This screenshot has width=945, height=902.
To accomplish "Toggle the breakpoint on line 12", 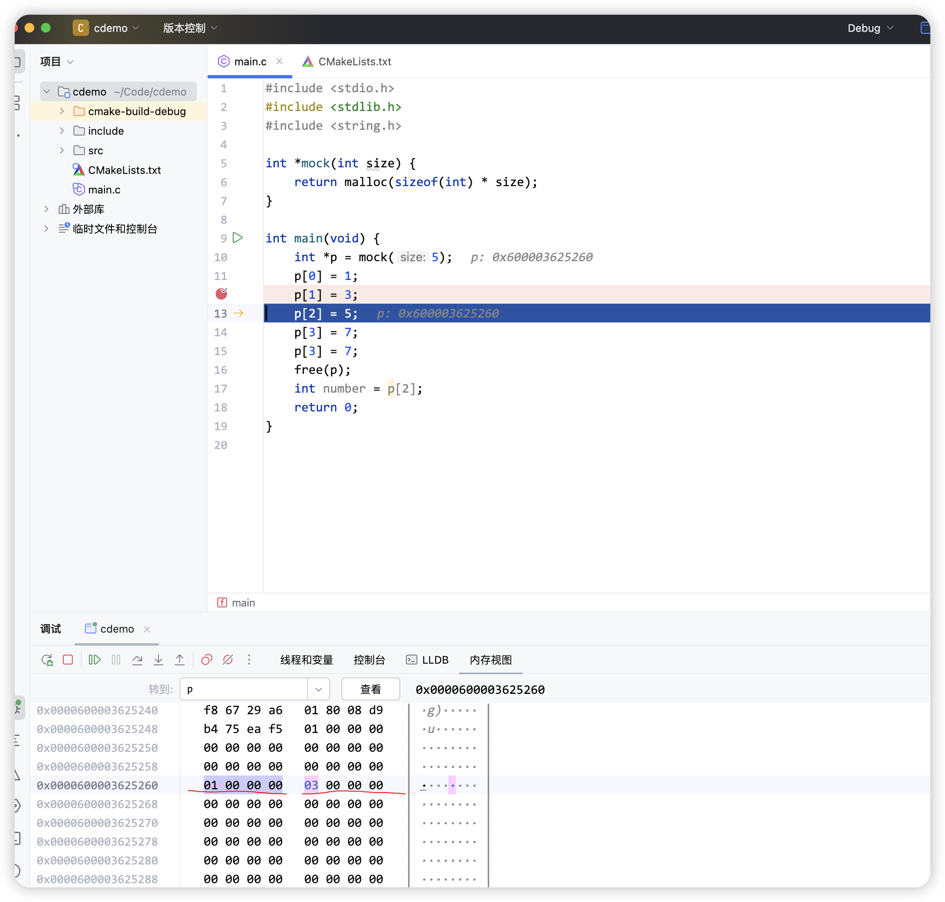I will [x=221, y=294].
